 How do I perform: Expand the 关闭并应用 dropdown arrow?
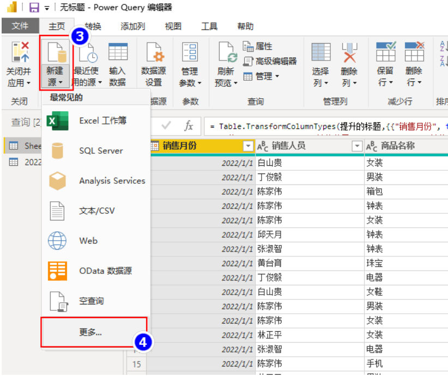pos(28,83)
